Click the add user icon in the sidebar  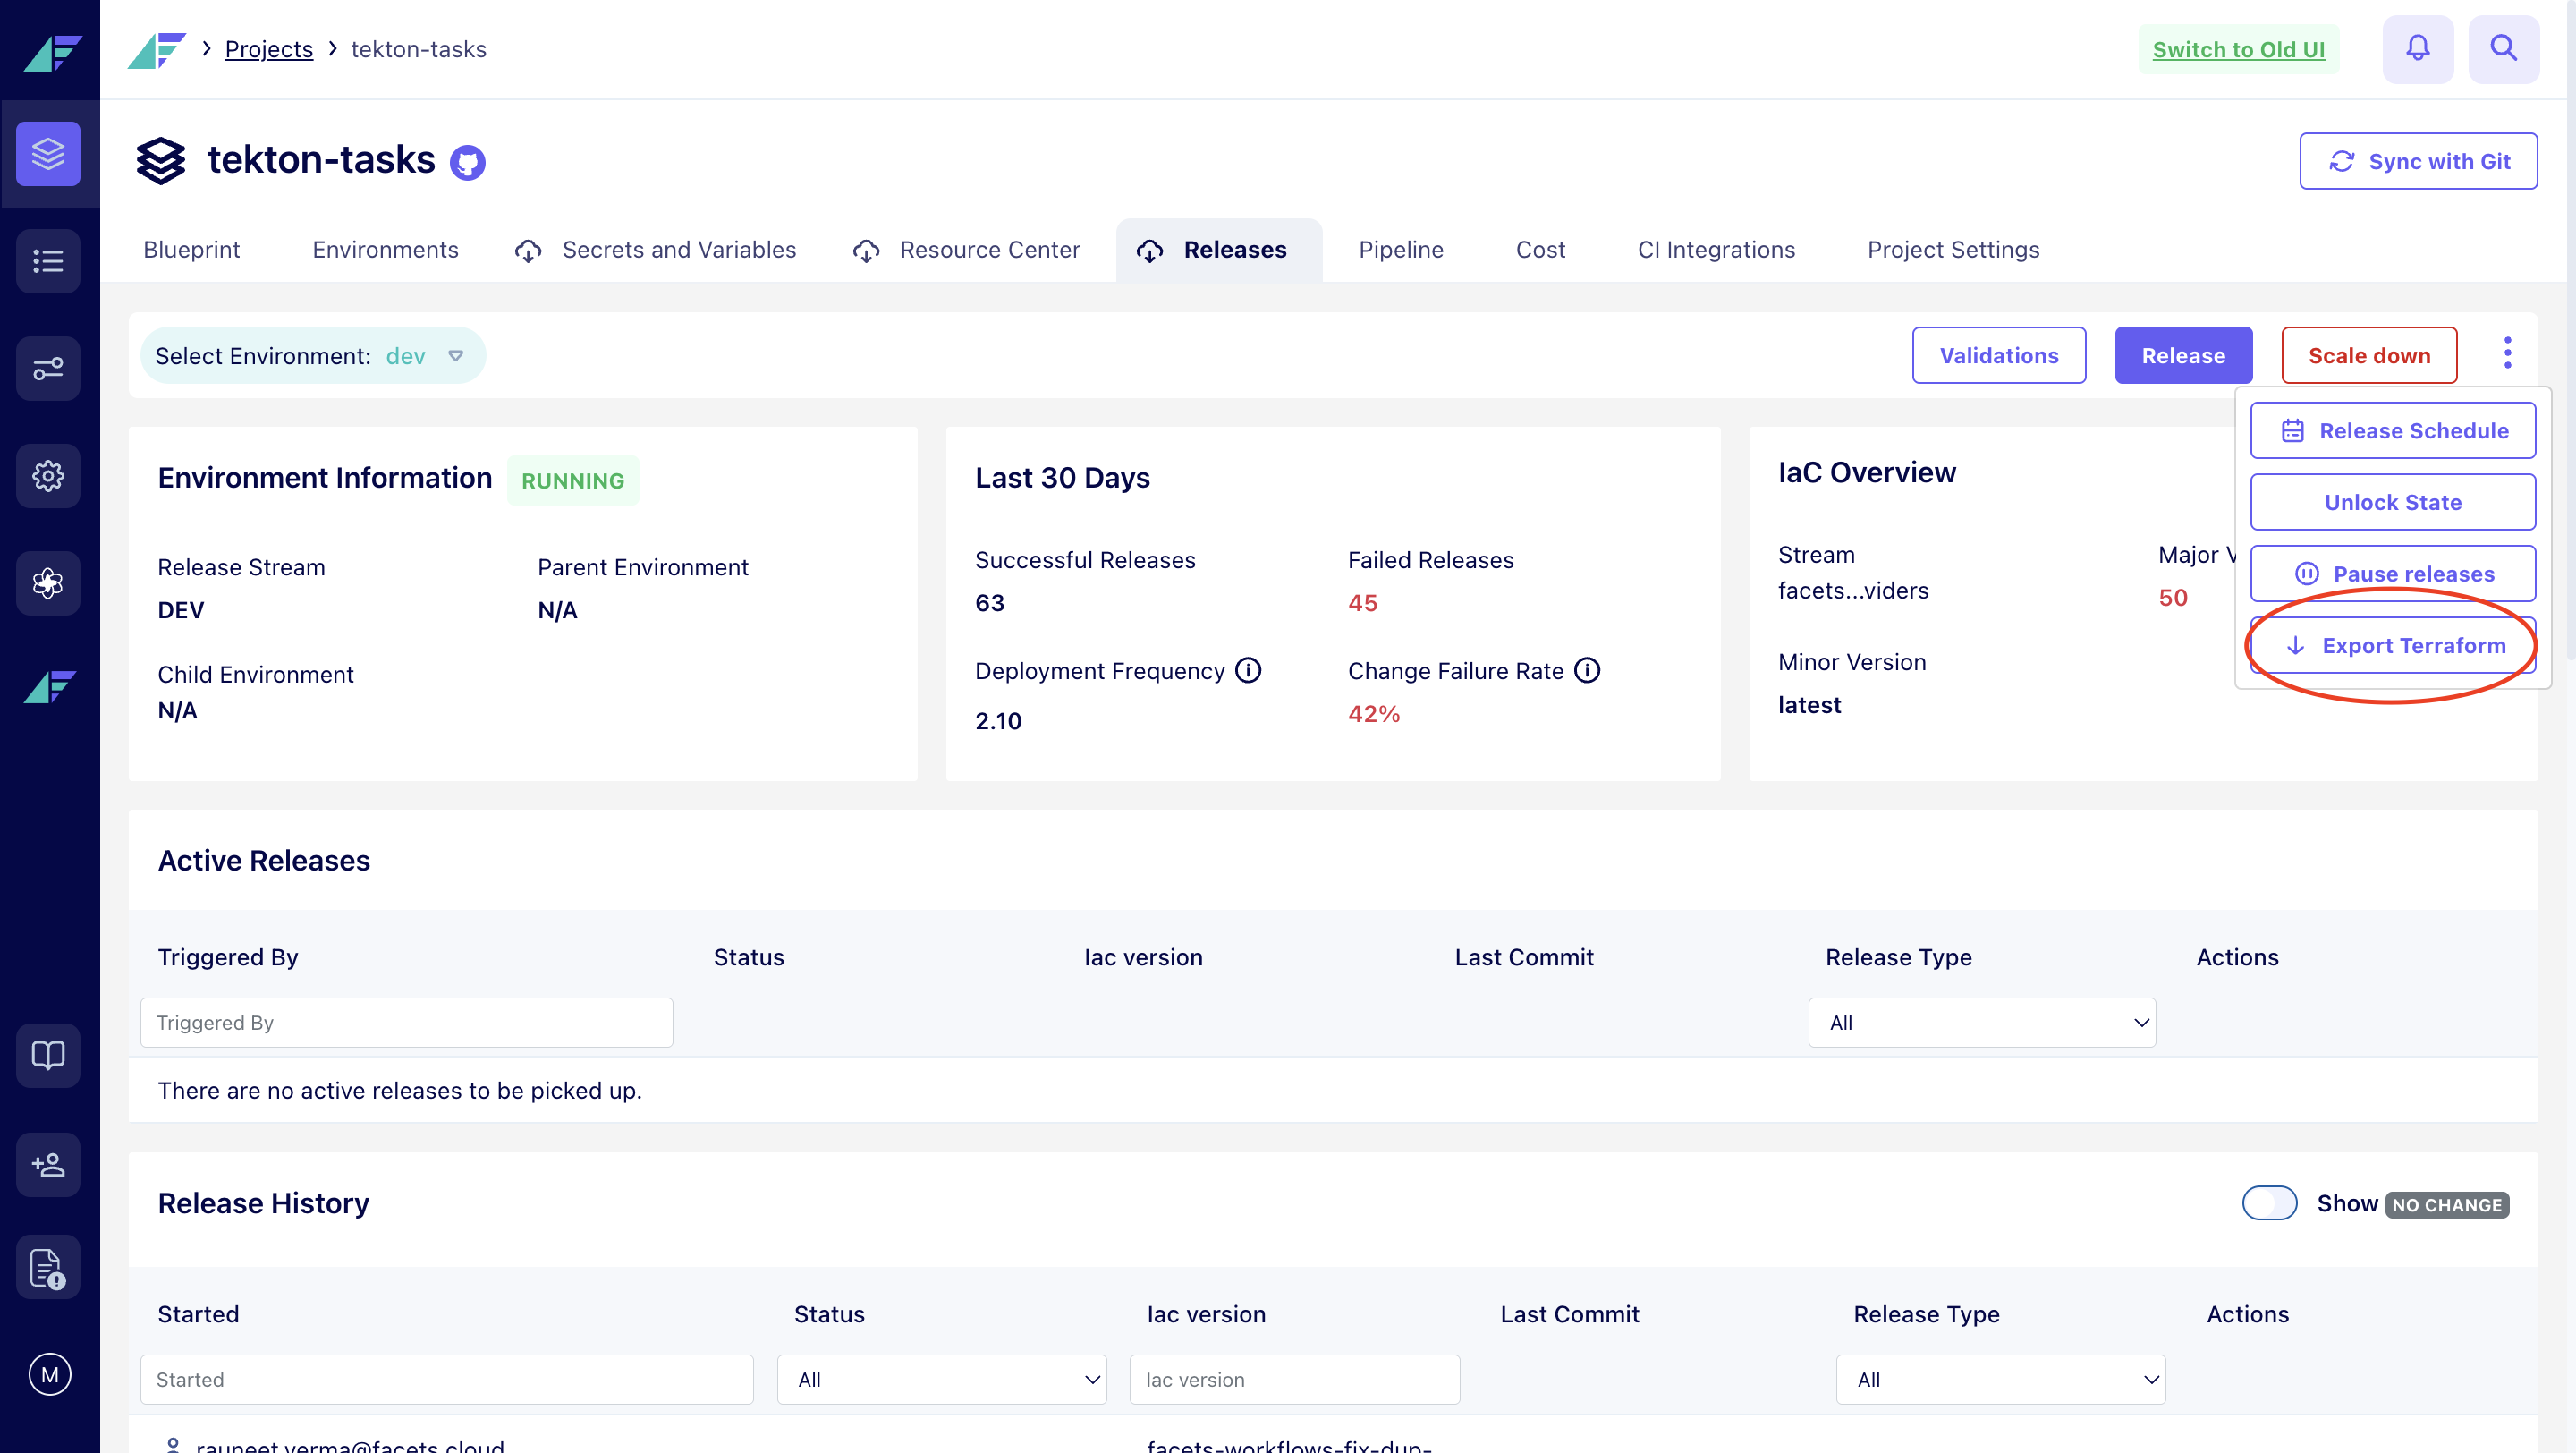coord(48,1164)
